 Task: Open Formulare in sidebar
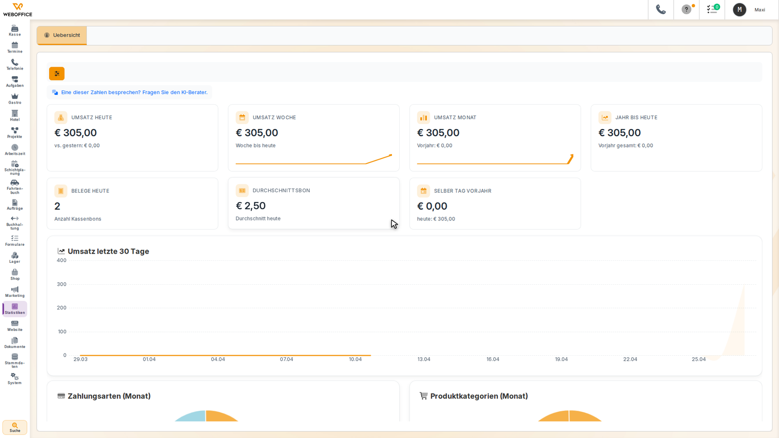15,241
